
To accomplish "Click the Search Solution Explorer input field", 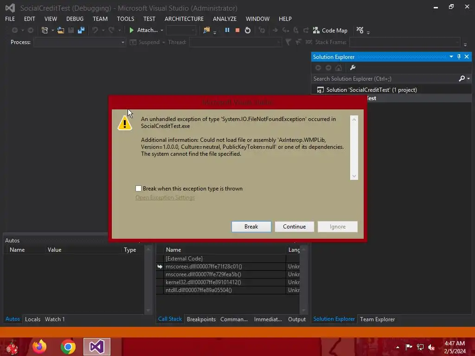I will pos(385,79).
